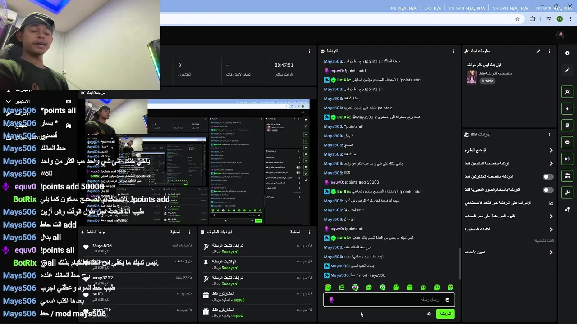Focus the send message input field
Image resolution: width=577 pixels, height=324 pixels.
click(389, 300)
